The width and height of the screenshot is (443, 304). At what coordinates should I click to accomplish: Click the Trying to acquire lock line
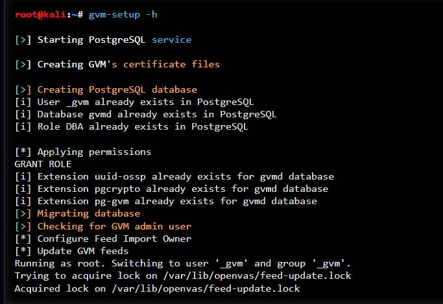pos(182,275)
